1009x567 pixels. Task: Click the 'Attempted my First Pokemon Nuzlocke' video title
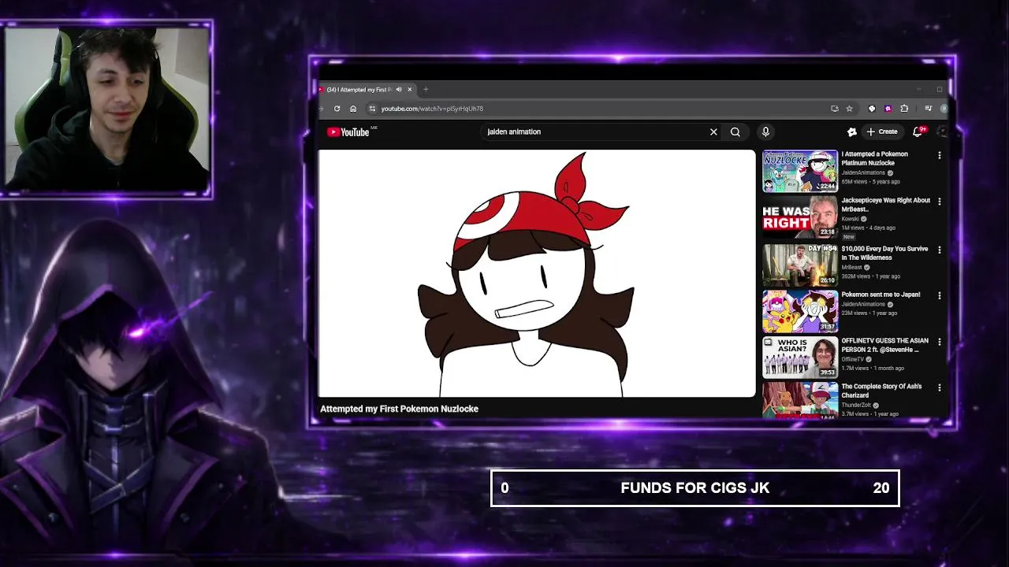click(399, 409)
